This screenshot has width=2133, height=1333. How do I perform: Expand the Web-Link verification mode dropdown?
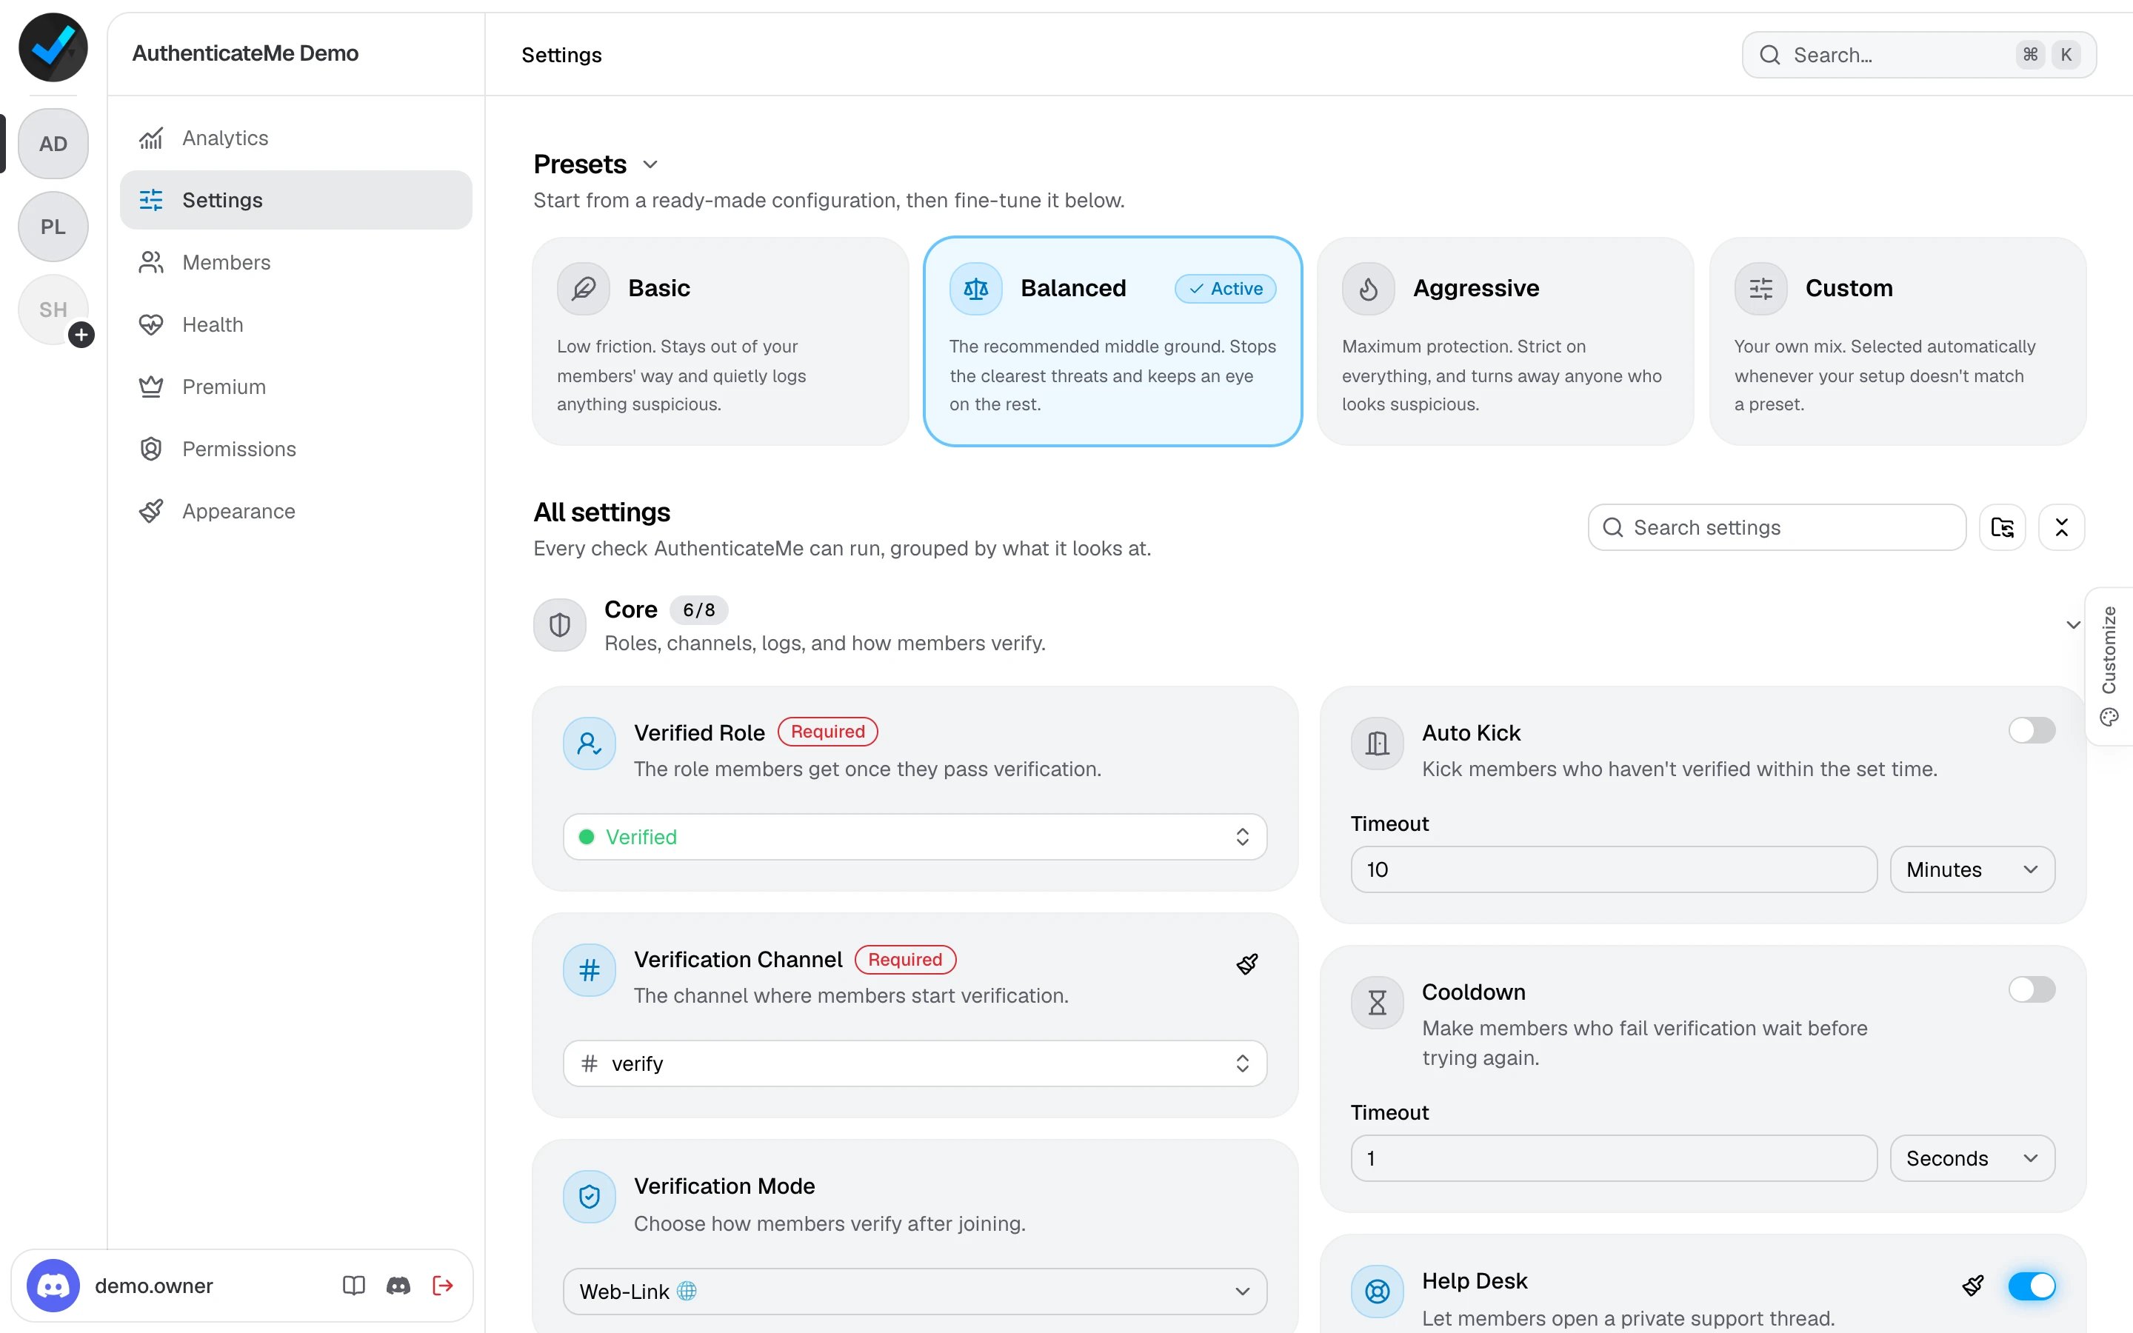click(915, 1292)
